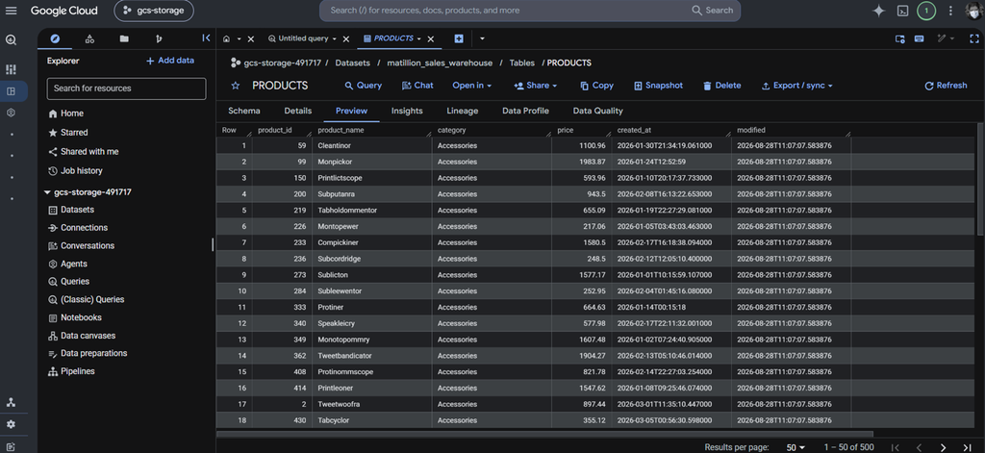Image resolution: width=985 pixels, height=453 pixels.
Task: Close the Untitled query tab
Action: [x=345, y=39]
